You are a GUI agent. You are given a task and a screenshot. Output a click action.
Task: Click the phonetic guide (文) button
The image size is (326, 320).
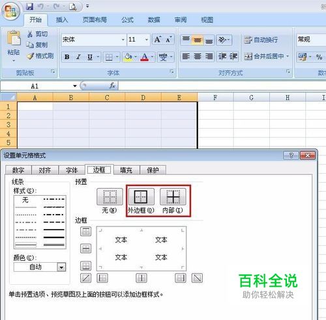[163, 57]
